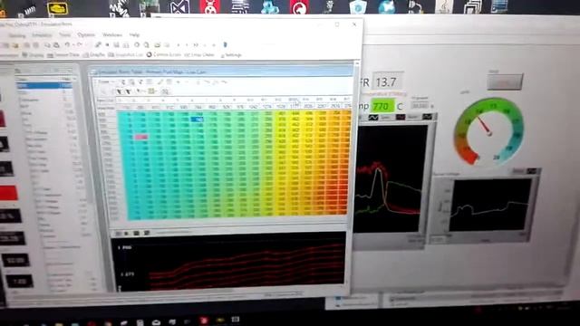The height and width of the screenshot is (326, 580).
Task: Click the green temperature field showing 770
Action: pyautogui.click(x=382, y=107)
